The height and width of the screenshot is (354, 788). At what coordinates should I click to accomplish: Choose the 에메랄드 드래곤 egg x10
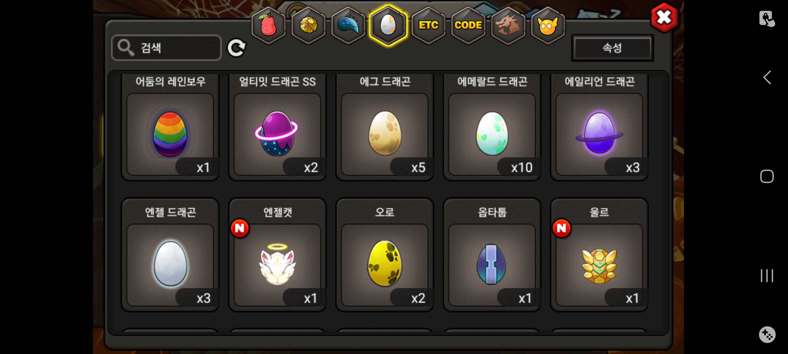point(492,126)
